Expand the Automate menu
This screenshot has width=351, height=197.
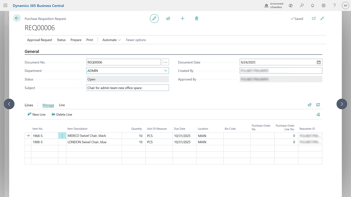(112, 40)
